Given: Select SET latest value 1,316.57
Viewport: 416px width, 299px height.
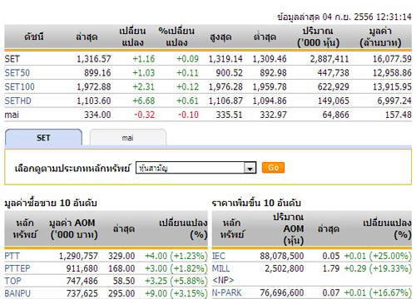Looking at the screenshot, I should (94, 59).
